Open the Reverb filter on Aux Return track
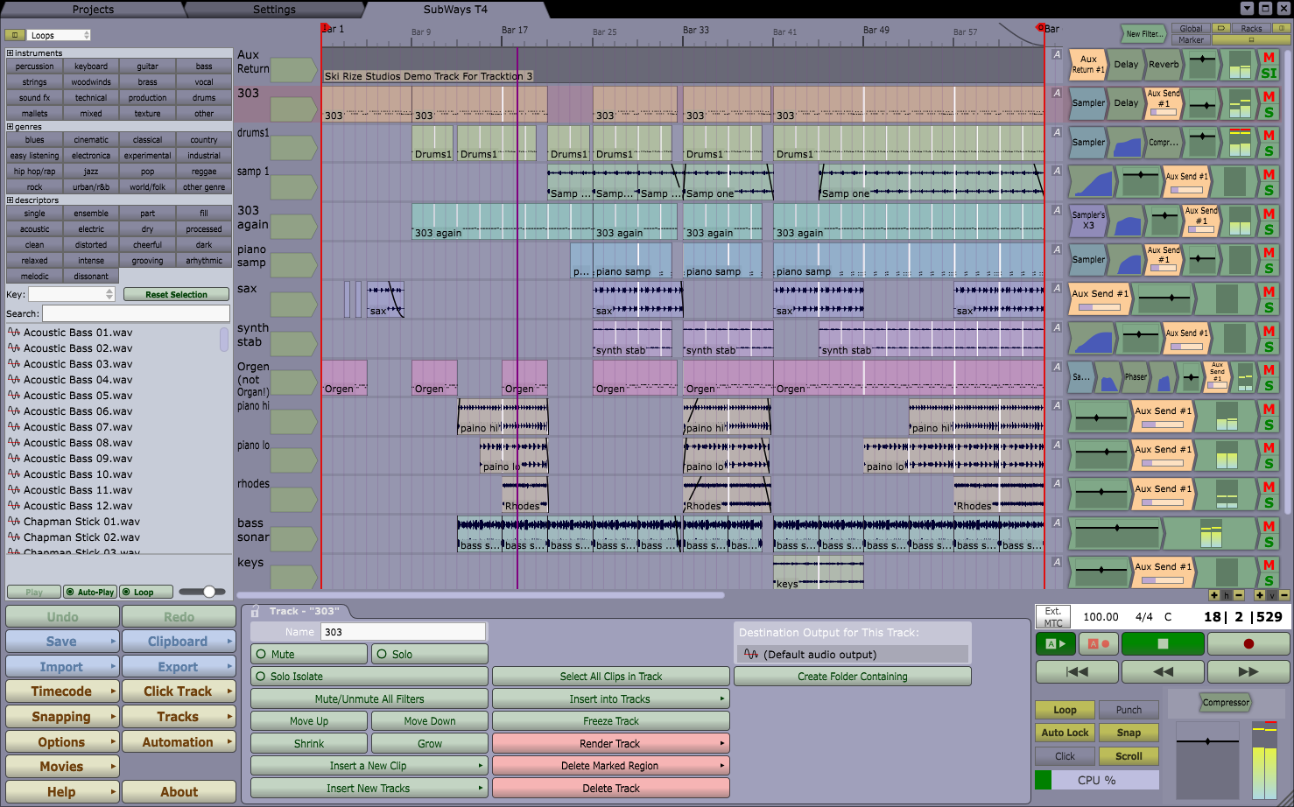The width and height of the screenshot is (1294, 807). [x=1164, y=65]
